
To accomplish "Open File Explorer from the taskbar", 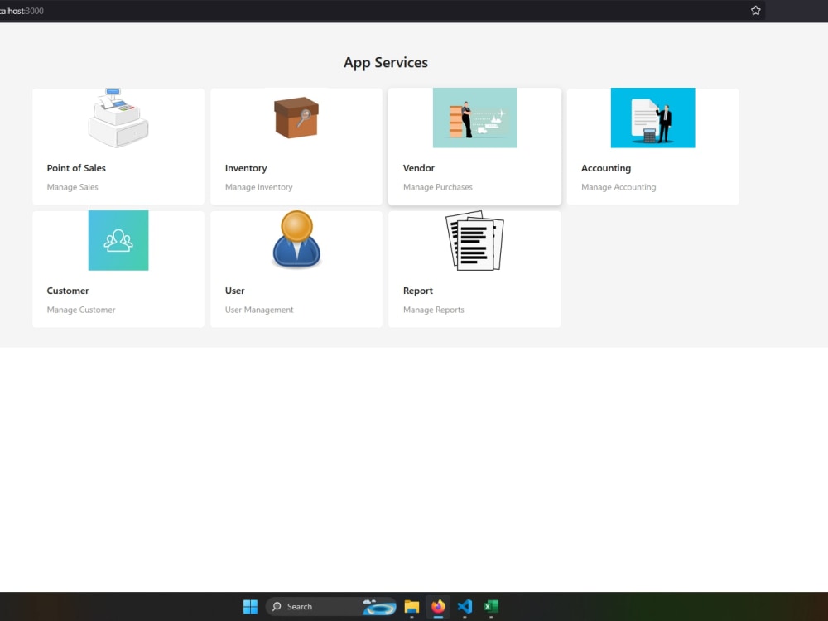I will pyautogui.click(x=412, y=606).
